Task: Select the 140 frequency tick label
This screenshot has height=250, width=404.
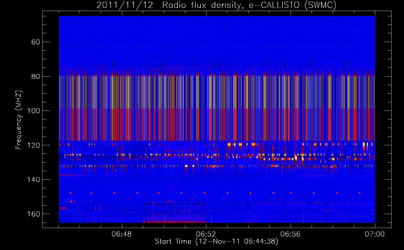Action: [x=33, y=180]
